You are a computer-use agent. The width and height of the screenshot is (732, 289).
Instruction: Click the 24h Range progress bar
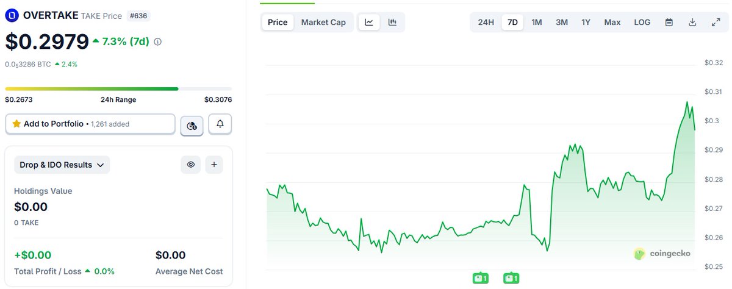[118, 89]
